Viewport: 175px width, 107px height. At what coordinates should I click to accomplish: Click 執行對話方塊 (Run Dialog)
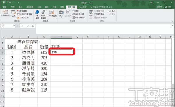pos(79,17)
